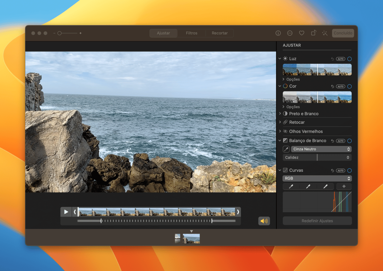Click the Calidez slider control
The height and width of the screenshot is (271, 383).
(x=317, y=157)
